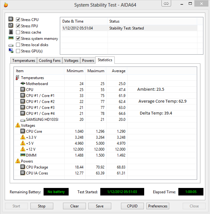Open the Voltages tab
210x214 pixels.
71,61
